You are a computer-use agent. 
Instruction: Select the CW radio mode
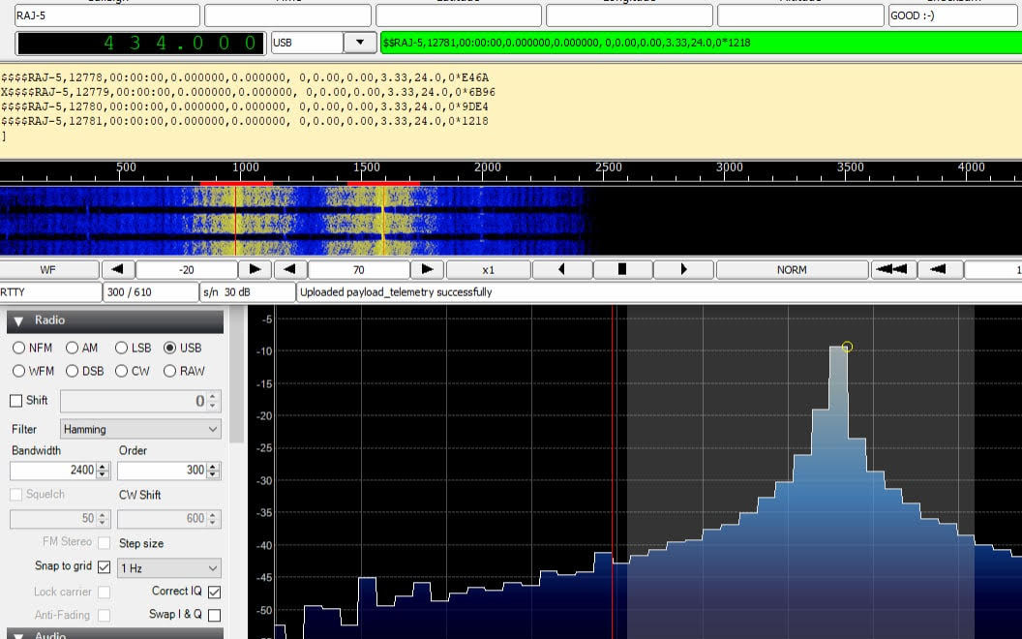coord(121,371)
